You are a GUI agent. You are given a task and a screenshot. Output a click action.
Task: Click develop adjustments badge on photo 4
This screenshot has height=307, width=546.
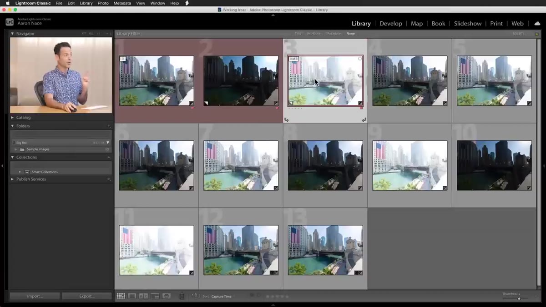click(x=445, y=103)
